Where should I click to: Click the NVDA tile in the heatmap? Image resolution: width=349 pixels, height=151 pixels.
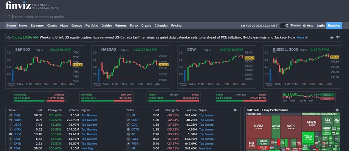[259, 127]
